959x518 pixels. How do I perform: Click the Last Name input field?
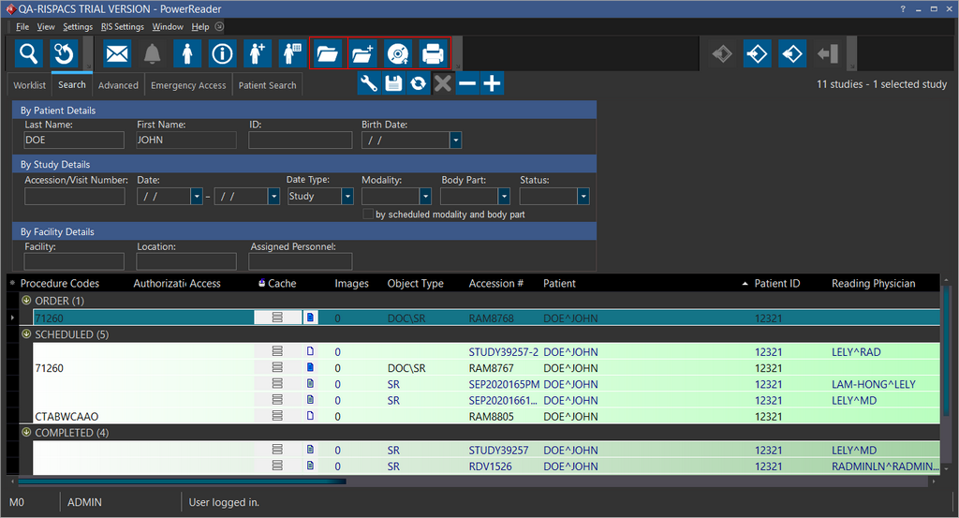point(74,141)
